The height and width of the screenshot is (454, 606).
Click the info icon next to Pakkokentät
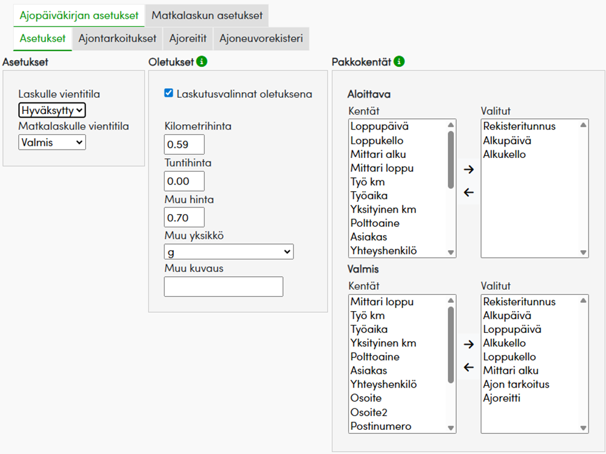point(399,61)
